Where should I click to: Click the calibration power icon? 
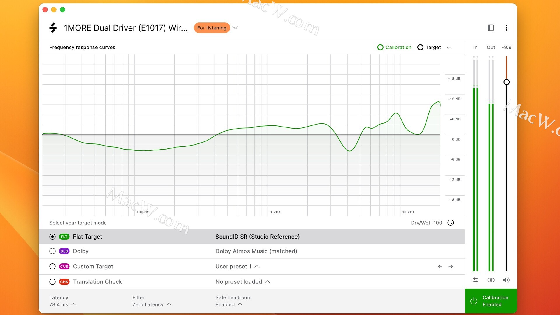point(474,301)
